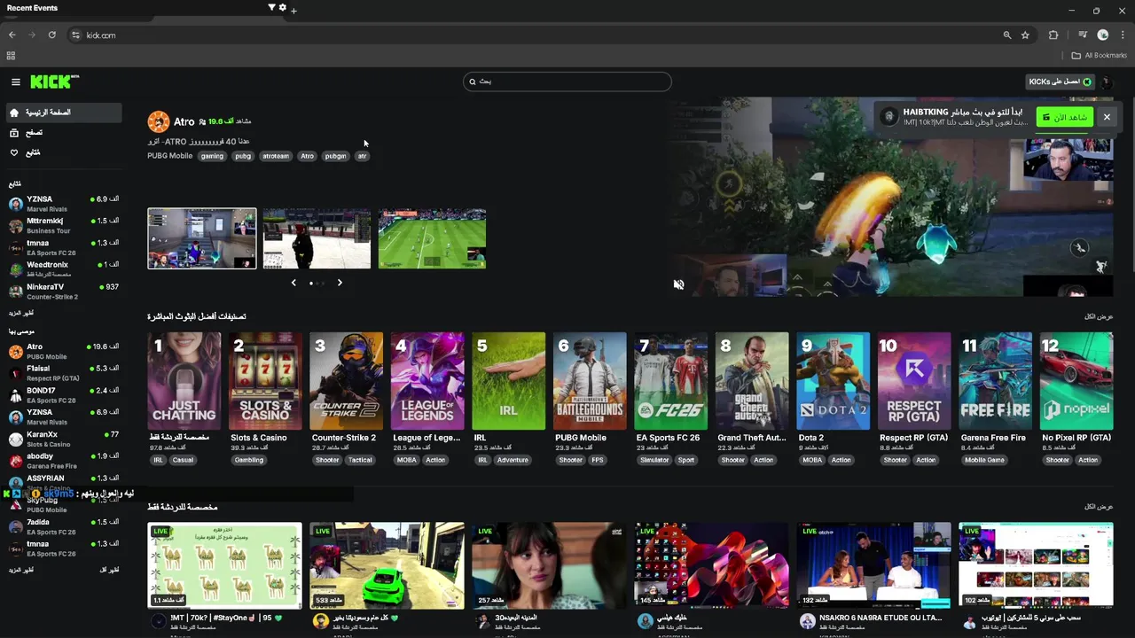Open the Kick hamburger sidebar menu
Screen dimensions: 1135x638
pyautogui.click(x=15, y=82)
